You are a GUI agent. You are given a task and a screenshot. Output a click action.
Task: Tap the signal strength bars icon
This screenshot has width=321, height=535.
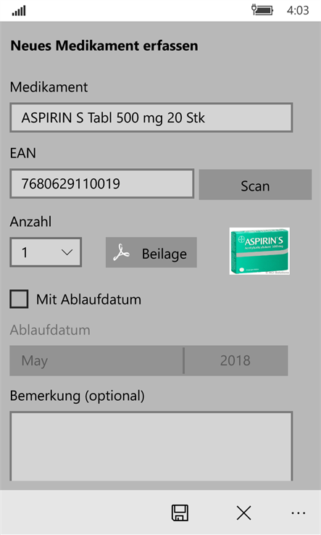(x=19, y=11)
